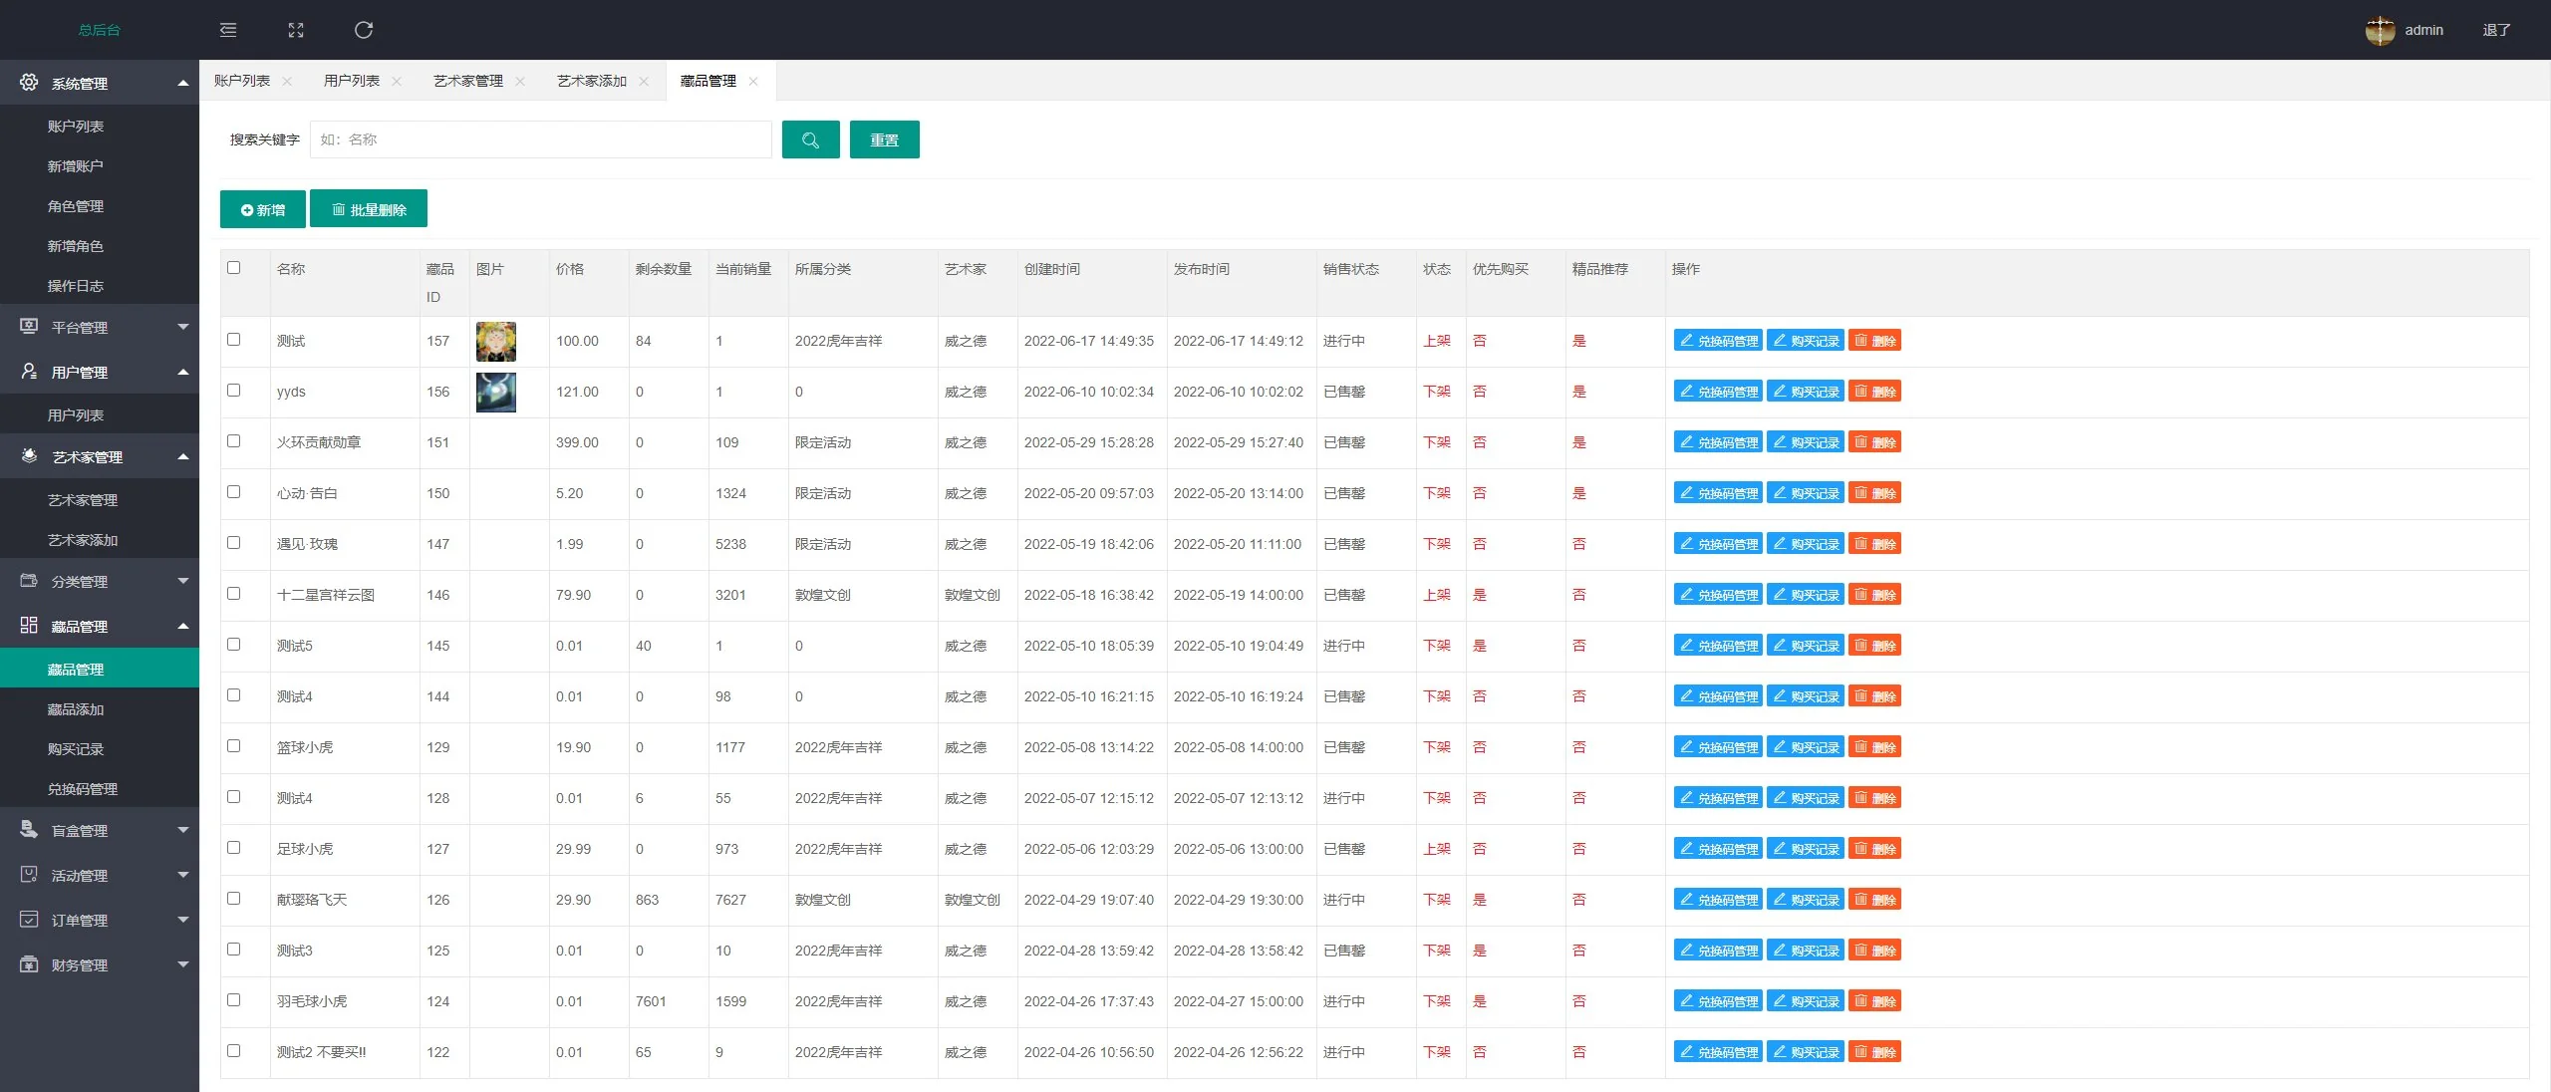Click the magnifier search button
The height and width of the screenshot is (1092, 2551).
point(810,139)
